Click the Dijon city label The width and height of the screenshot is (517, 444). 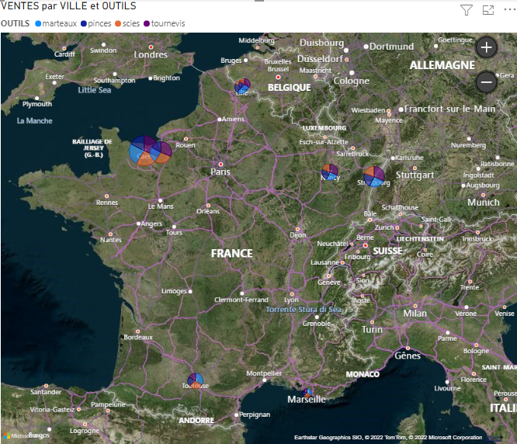coord(298,235)
